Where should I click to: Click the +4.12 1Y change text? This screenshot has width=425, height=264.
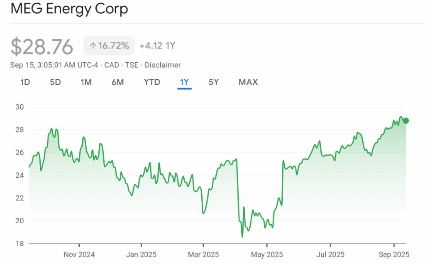tap(157, 46)
